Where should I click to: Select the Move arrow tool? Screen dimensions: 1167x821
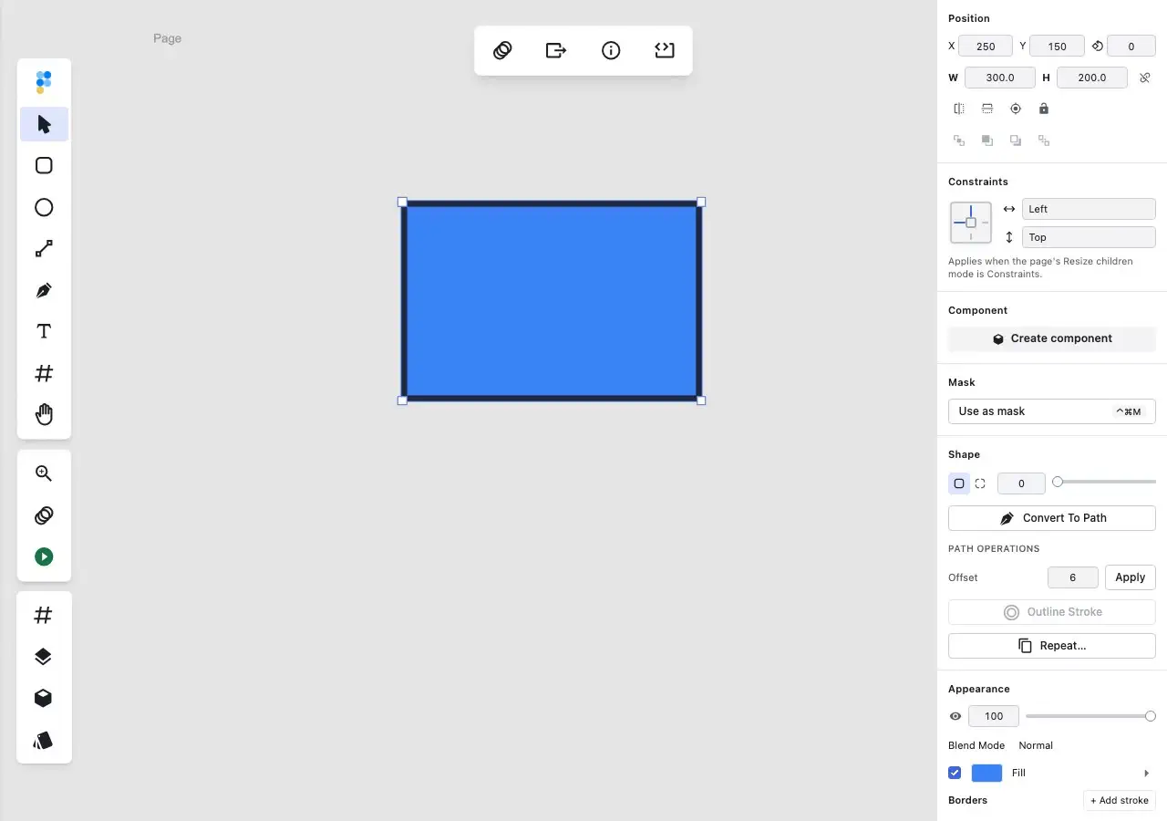44,124
